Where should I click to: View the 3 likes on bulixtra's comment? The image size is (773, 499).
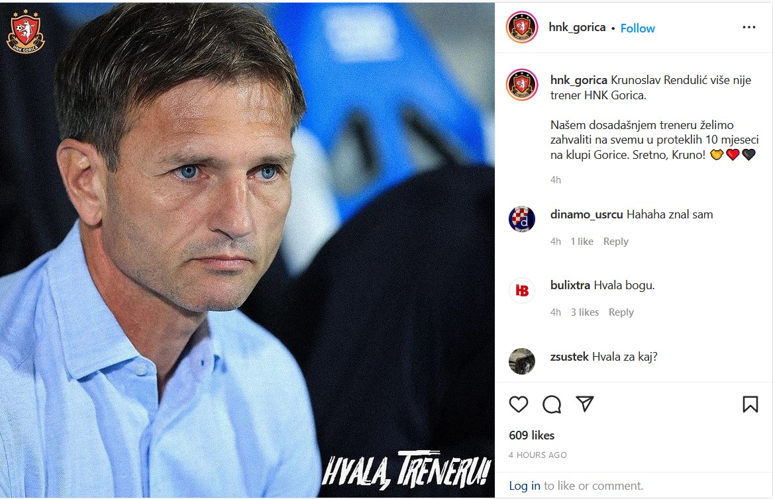point(584,312)
